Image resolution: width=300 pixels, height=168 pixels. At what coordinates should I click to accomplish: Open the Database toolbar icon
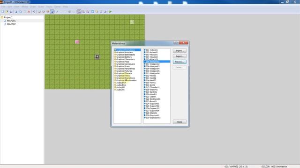click(92, 12)
